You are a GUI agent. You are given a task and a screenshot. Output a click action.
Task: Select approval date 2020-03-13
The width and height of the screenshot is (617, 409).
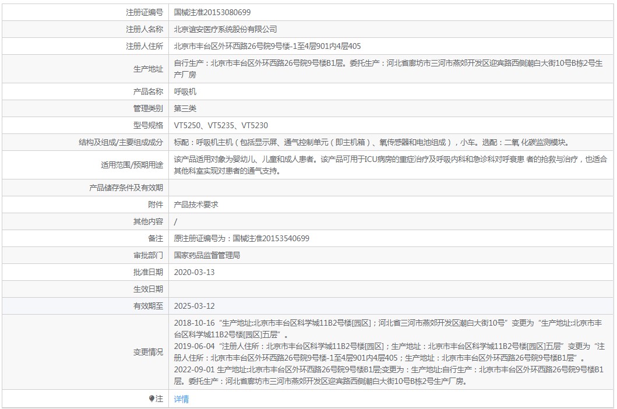pyautogui.click(x=194, y=272)
